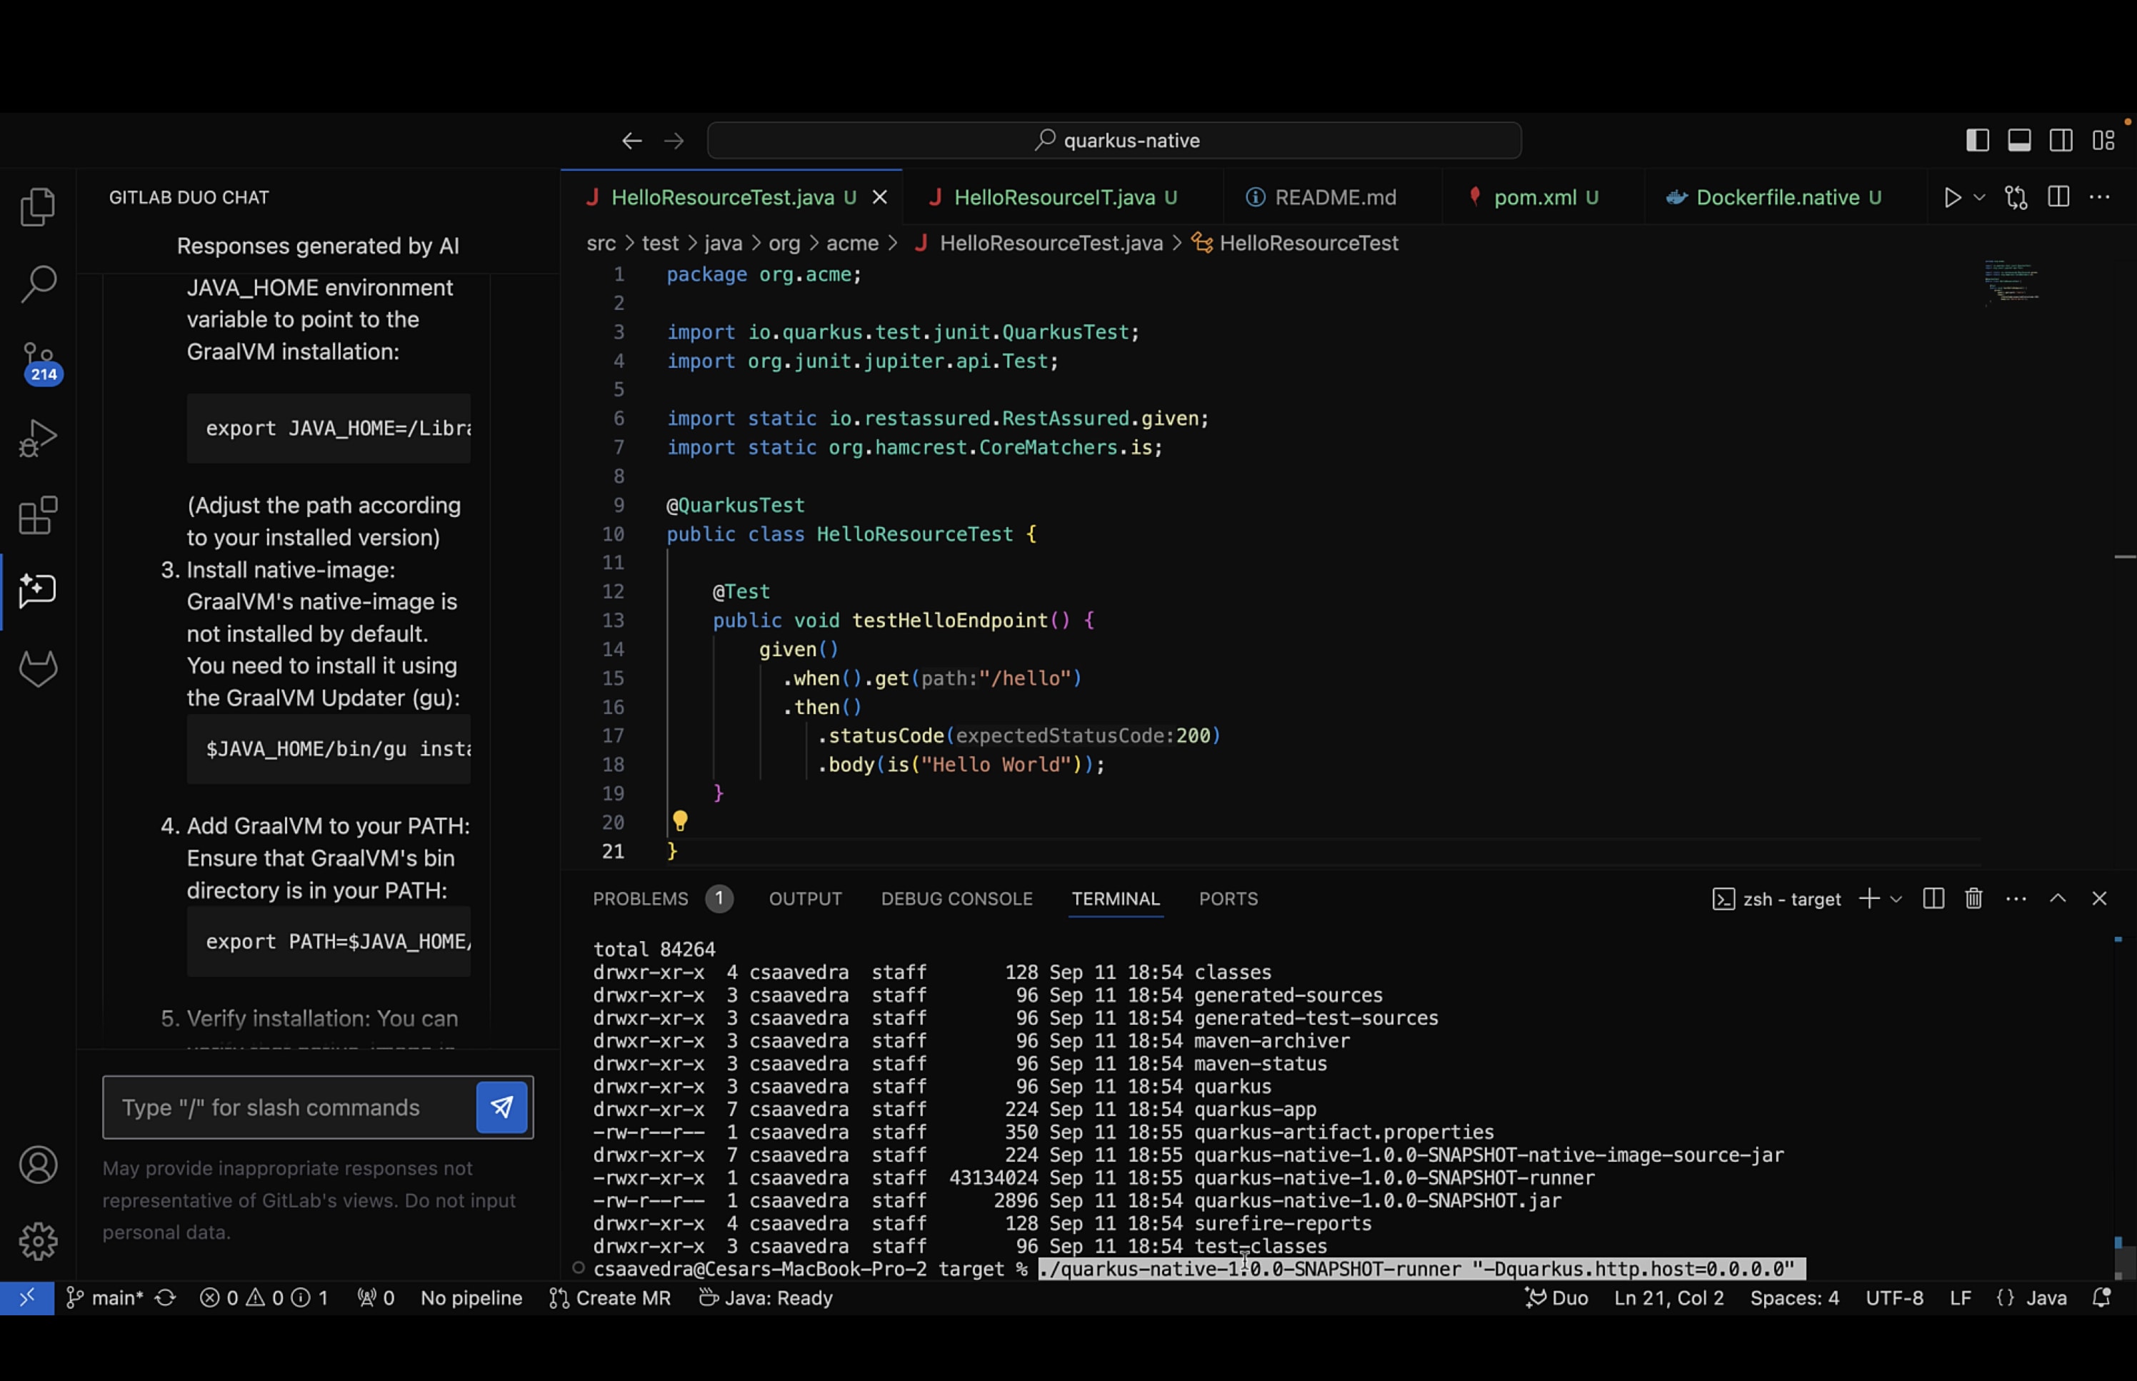2137x1381 pixels.
Task: Maximize panel size with chevron up
Action: coord(2057,898)
